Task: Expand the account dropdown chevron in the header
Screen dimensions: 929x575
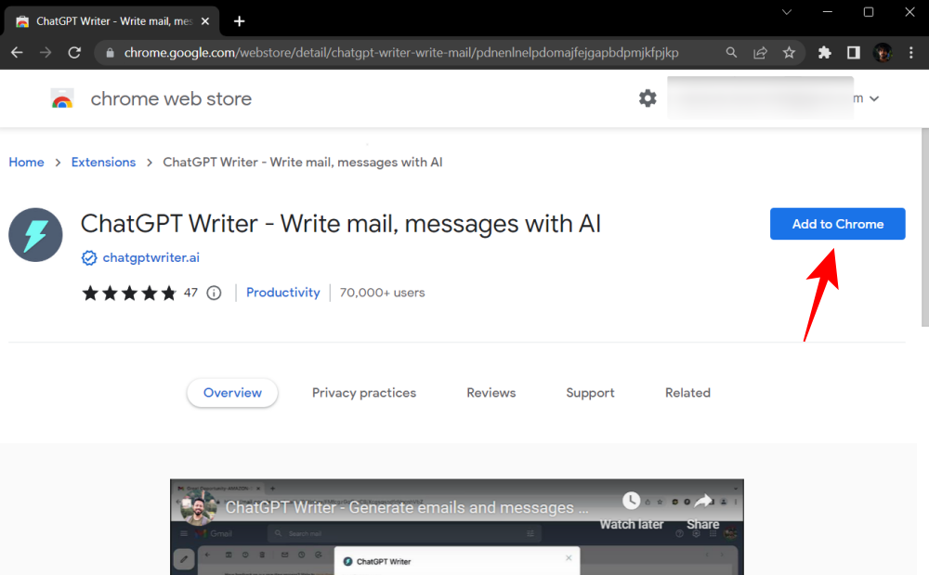Action: (874, 98)
